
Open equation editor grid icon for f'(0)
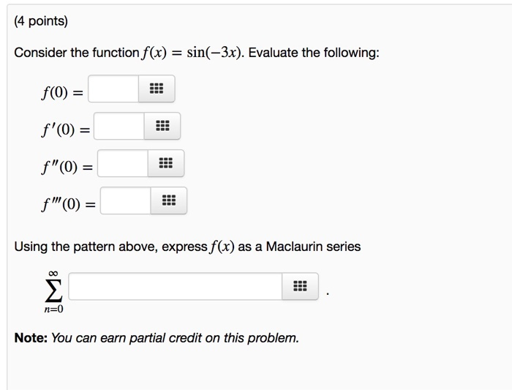coord(162,126)
